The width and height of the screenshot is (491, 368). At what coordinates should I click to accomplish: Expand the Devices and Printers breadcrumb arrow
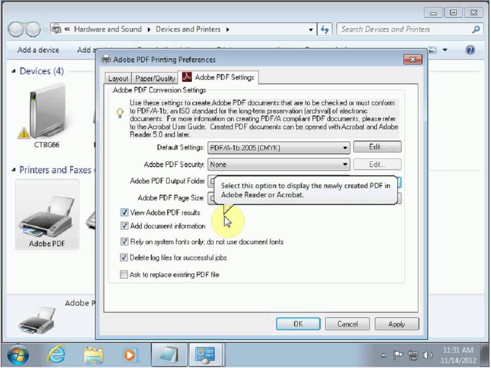(228, 30)
